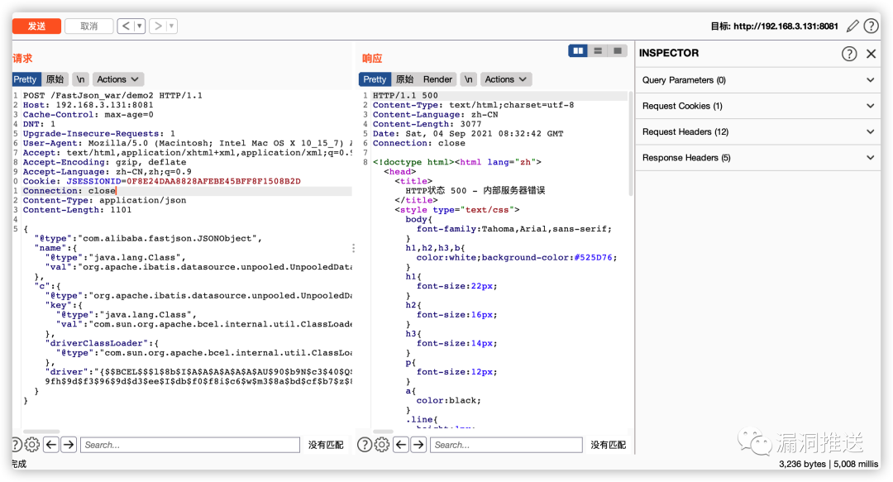Toggle \n display in request panel
This screenshot has width=893, height=482.
click(80, 79)
